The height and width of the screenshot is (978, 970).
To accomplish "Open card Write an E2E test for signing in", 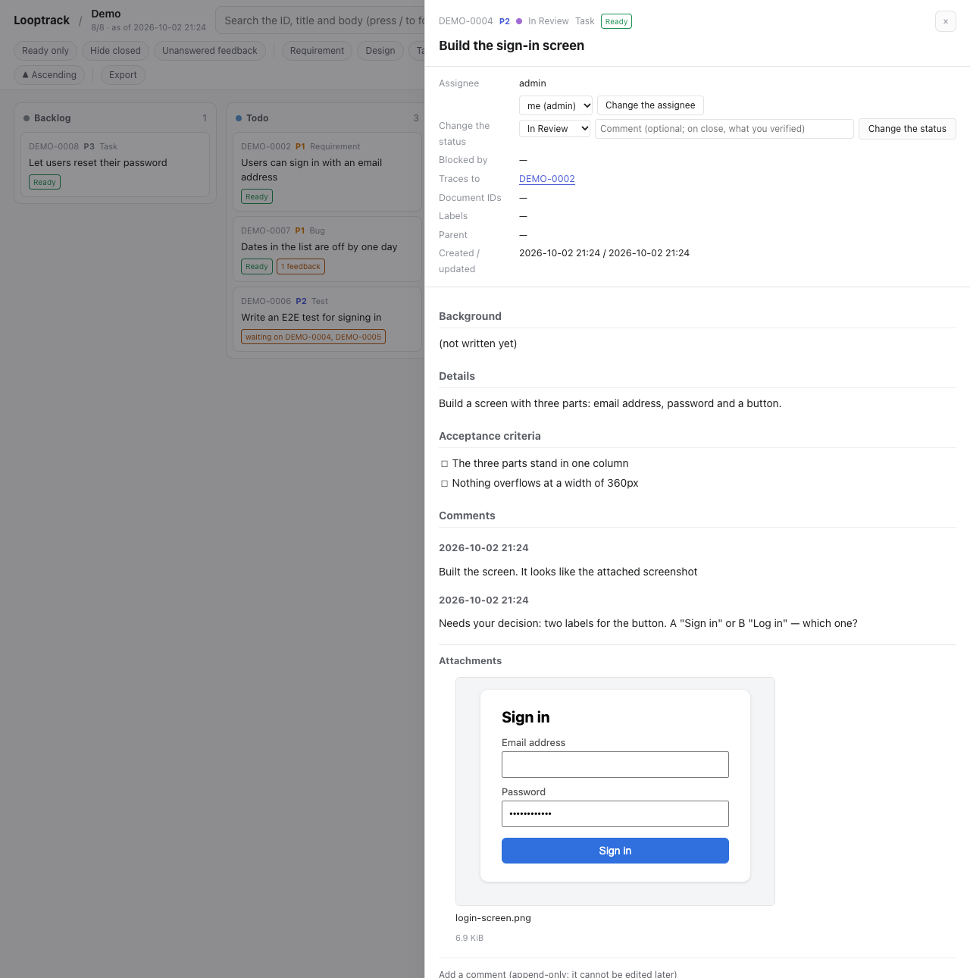I will point(327,319).
